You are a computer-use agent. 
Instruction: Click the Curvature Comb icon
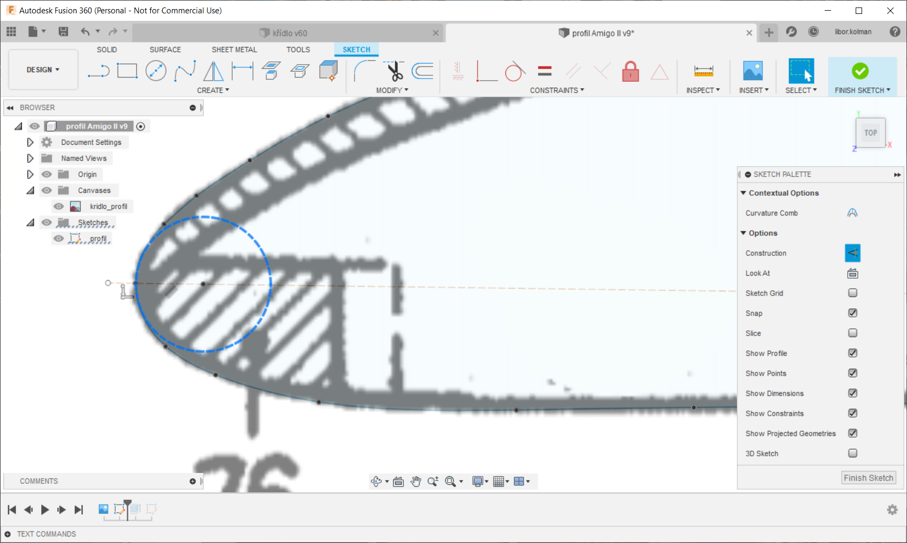coord(852,213)
